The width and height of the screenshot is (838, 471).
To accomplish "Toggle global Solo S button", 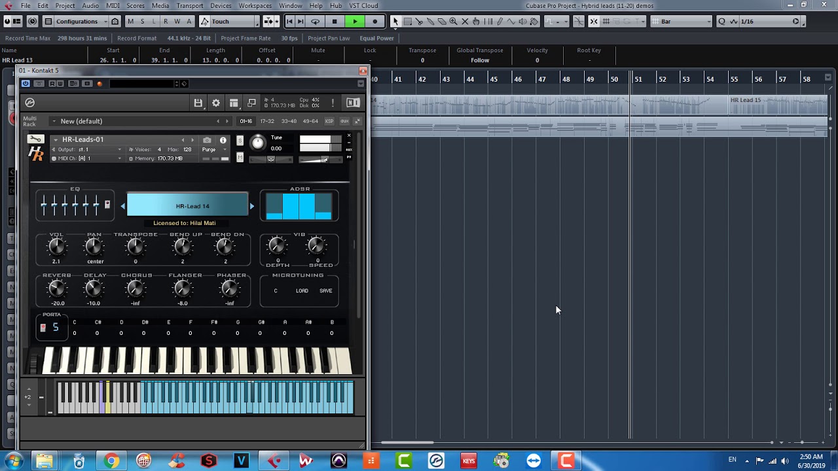I will 142,22.
